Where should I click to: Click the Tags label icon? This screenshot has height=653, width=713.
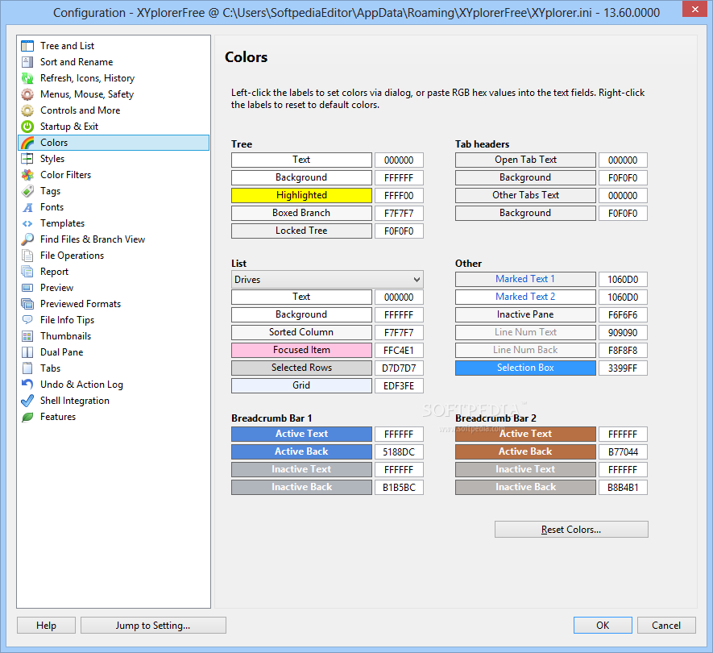(x=27, y=191)
